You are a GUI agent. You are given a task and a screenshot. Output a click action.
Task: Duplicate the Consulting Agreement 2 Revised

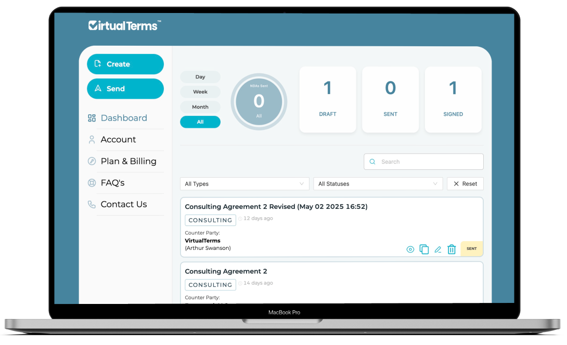[x=424, y=249]
